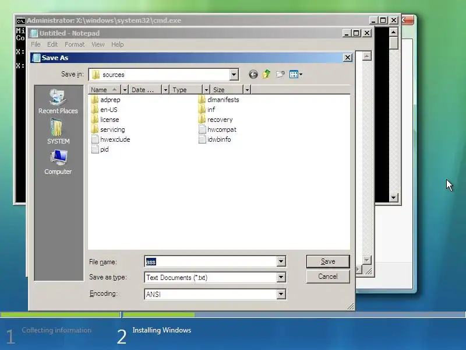
Task: Select the SYSTEM drive shortcut
Action: [x=58, y=132]
